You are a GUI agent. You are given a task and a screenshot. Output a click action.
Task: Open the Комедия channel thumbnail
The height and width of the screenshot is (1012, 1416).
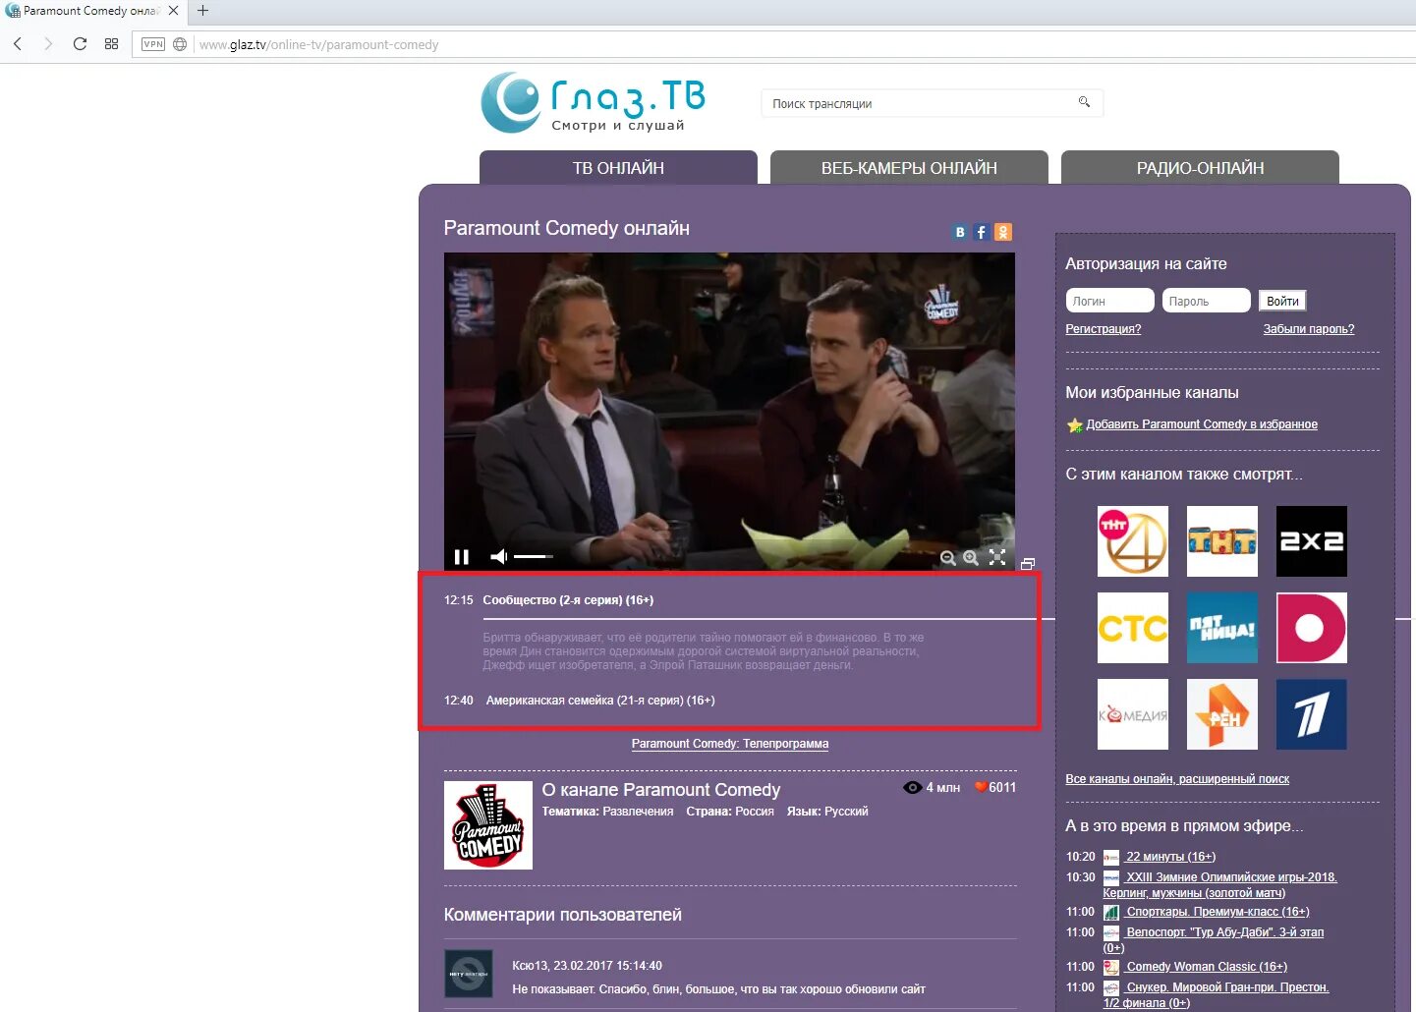(x=1133, y=714)
